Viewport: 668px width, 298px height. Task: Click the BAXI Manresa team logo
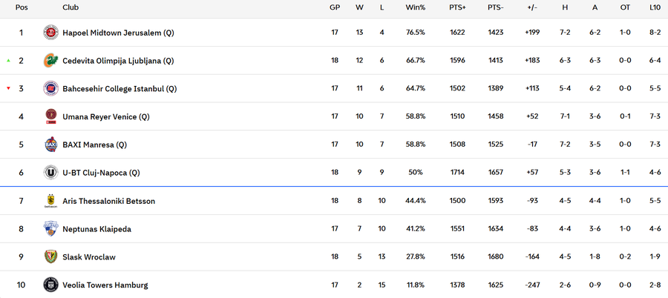pyautogui.click(x=51, y=145)
